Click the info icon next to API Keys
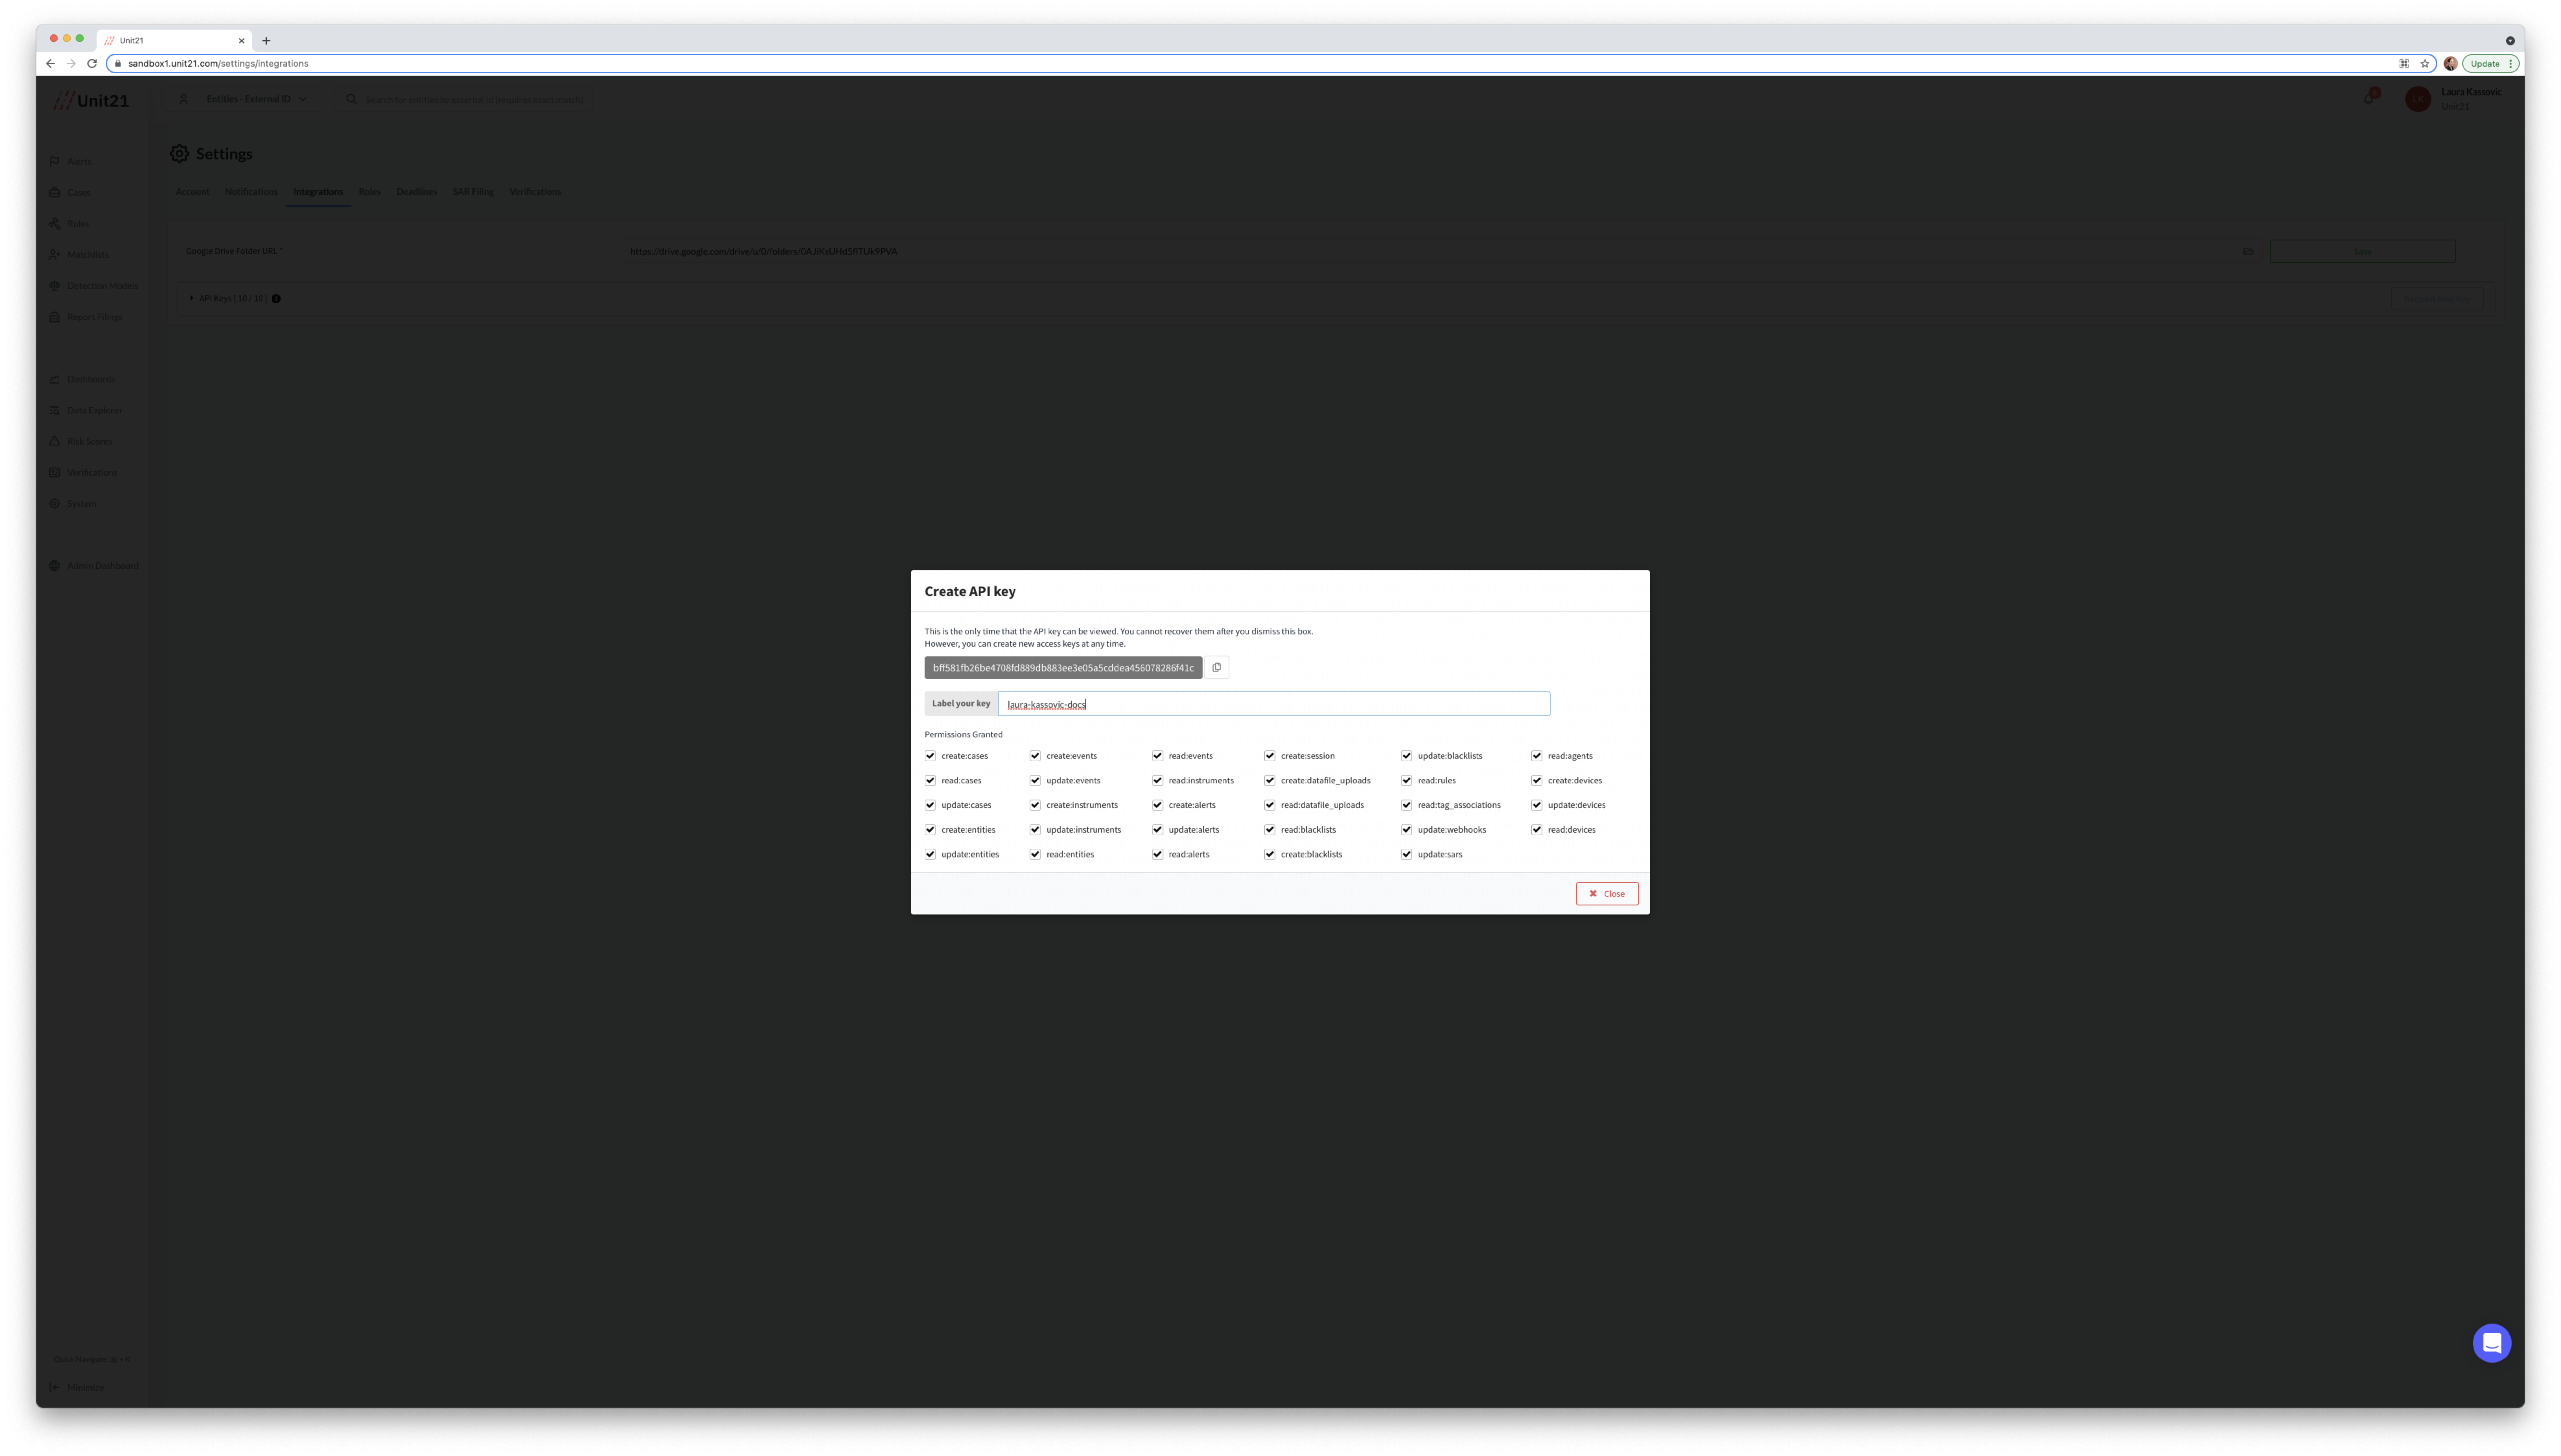 pos(276,299)
